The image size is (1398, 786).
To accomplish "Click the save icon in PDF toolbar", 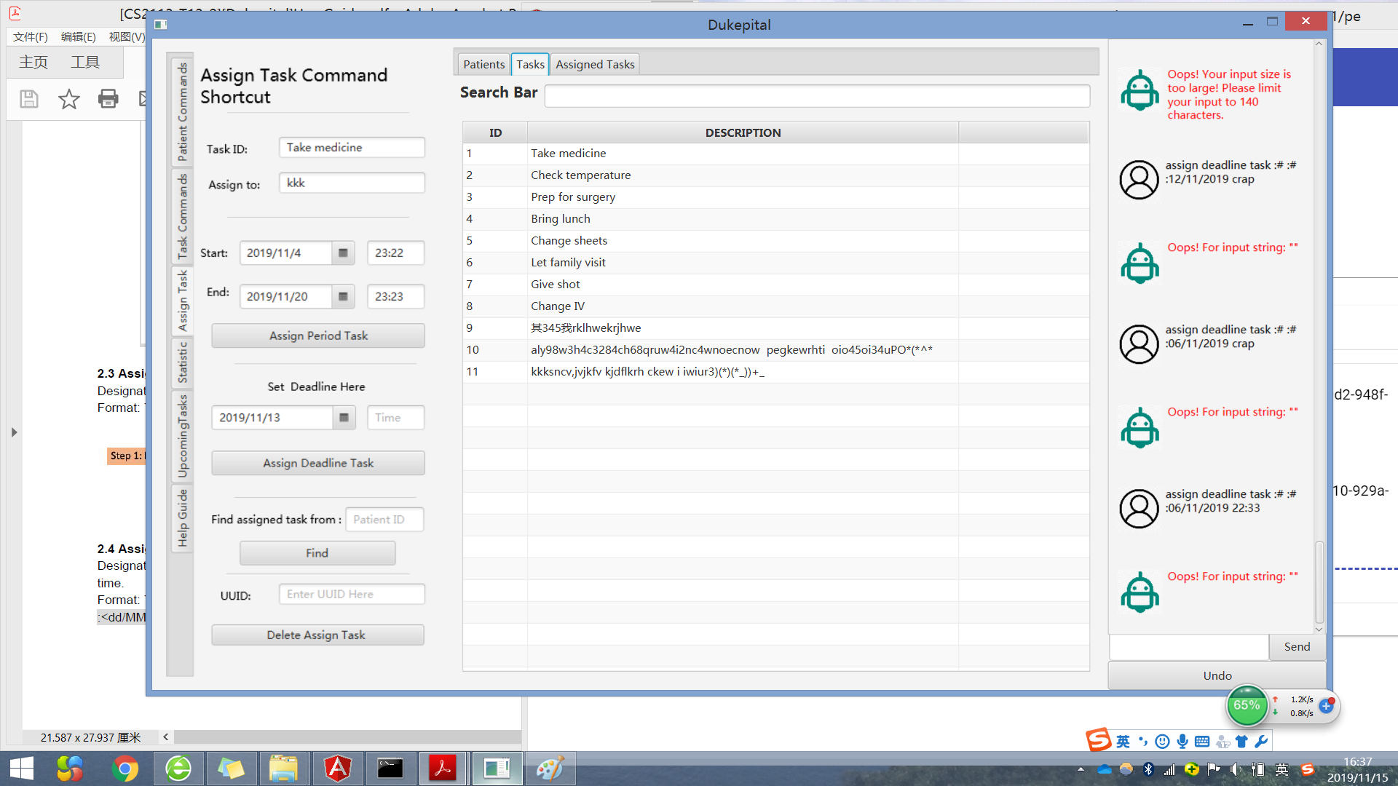I will click(x=29, y=99).
